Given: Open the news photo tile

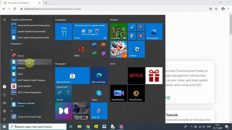Looking at the screenshot, I should tap(81, 111).
